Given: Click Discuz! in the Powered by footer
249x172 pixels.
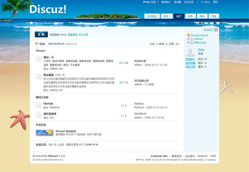Looking at the screenshot, I should point(53,156).
